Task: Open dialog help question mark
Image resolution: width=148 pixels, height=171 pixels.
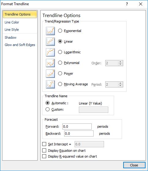Action: [x=127, y=4]
